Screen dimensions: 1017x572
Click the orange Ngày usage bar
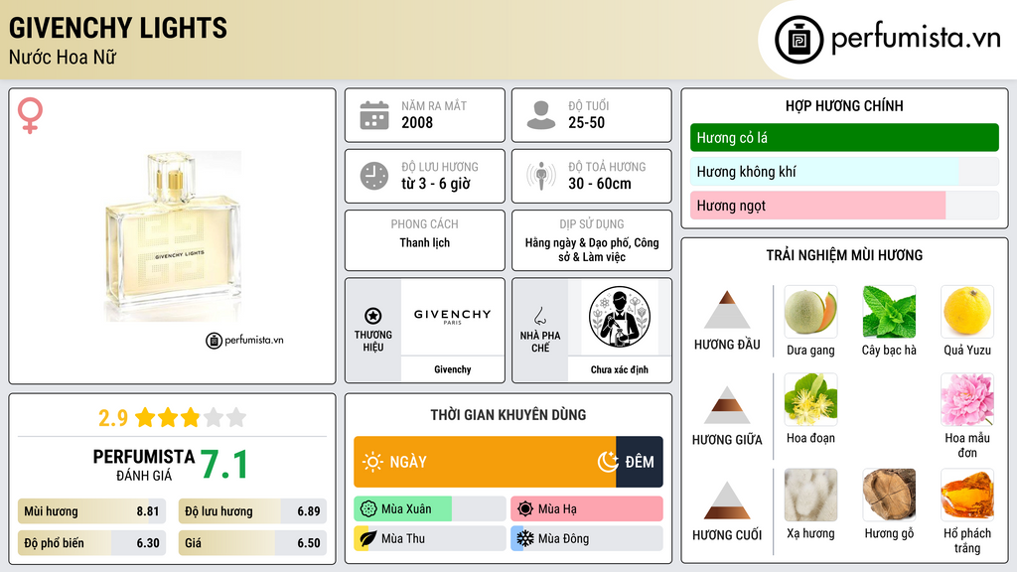(x=485, y=462)
